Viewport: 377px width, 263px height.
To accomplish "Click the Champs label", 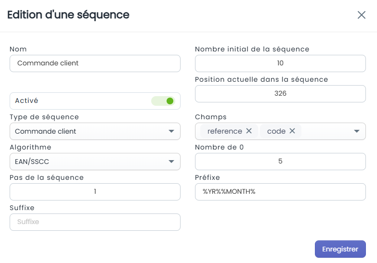I will 210,117.
